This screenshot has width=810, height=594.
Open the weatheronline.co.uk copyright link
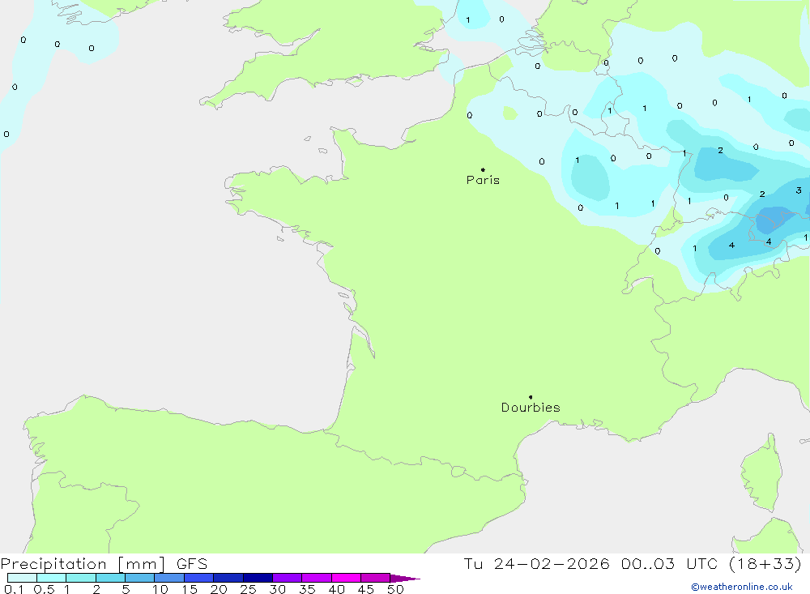click(x=741, y=587)
